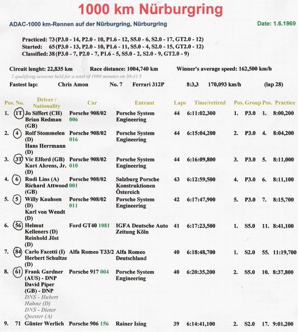Screen dimensions: 298x332
Task: Click entrant "Rainer Ising"
Action: point(131,324)
